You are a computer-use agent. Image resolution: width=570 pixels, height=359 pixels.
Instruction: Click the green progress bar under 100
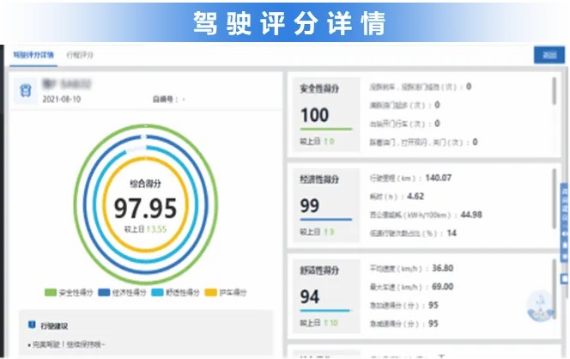pyautogui.click(x=326, y=129)
